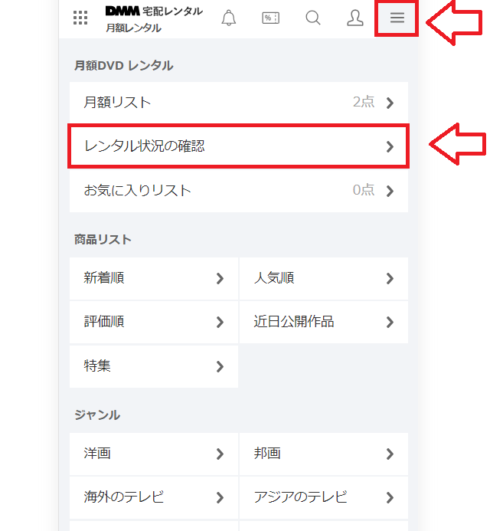
Task: Click the ジャンル section heading
Action: pos(97,415)
